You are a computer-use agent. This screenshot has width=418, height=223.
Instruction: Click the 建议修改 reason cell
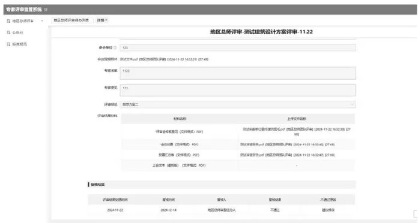328,210
